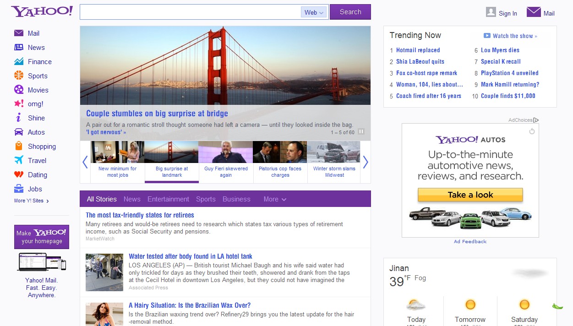Open the Web search type dropdown
This screenshot has width=573, height=326.
click(x=314, y=12)
